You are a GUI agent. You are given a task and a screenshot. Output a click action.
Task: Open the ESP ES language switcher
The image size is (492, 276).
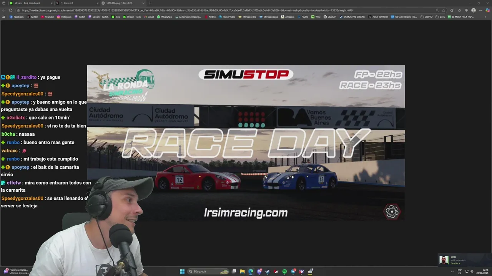(x=460, y=271)
